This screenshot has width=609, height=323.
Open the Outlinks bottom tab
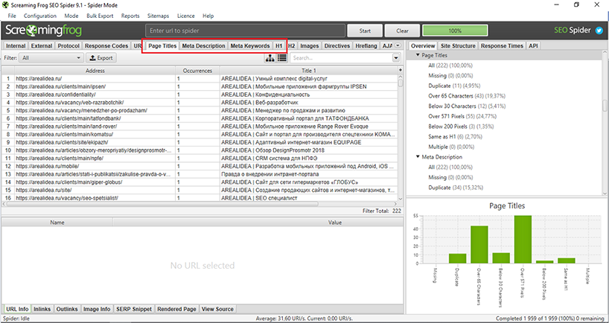[67, 309]
